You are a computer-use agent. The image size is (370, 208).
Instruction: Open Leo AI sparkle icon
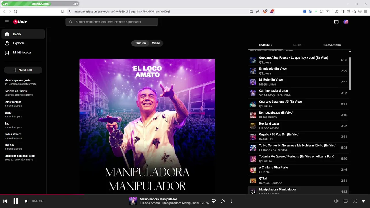click(354, 12)
